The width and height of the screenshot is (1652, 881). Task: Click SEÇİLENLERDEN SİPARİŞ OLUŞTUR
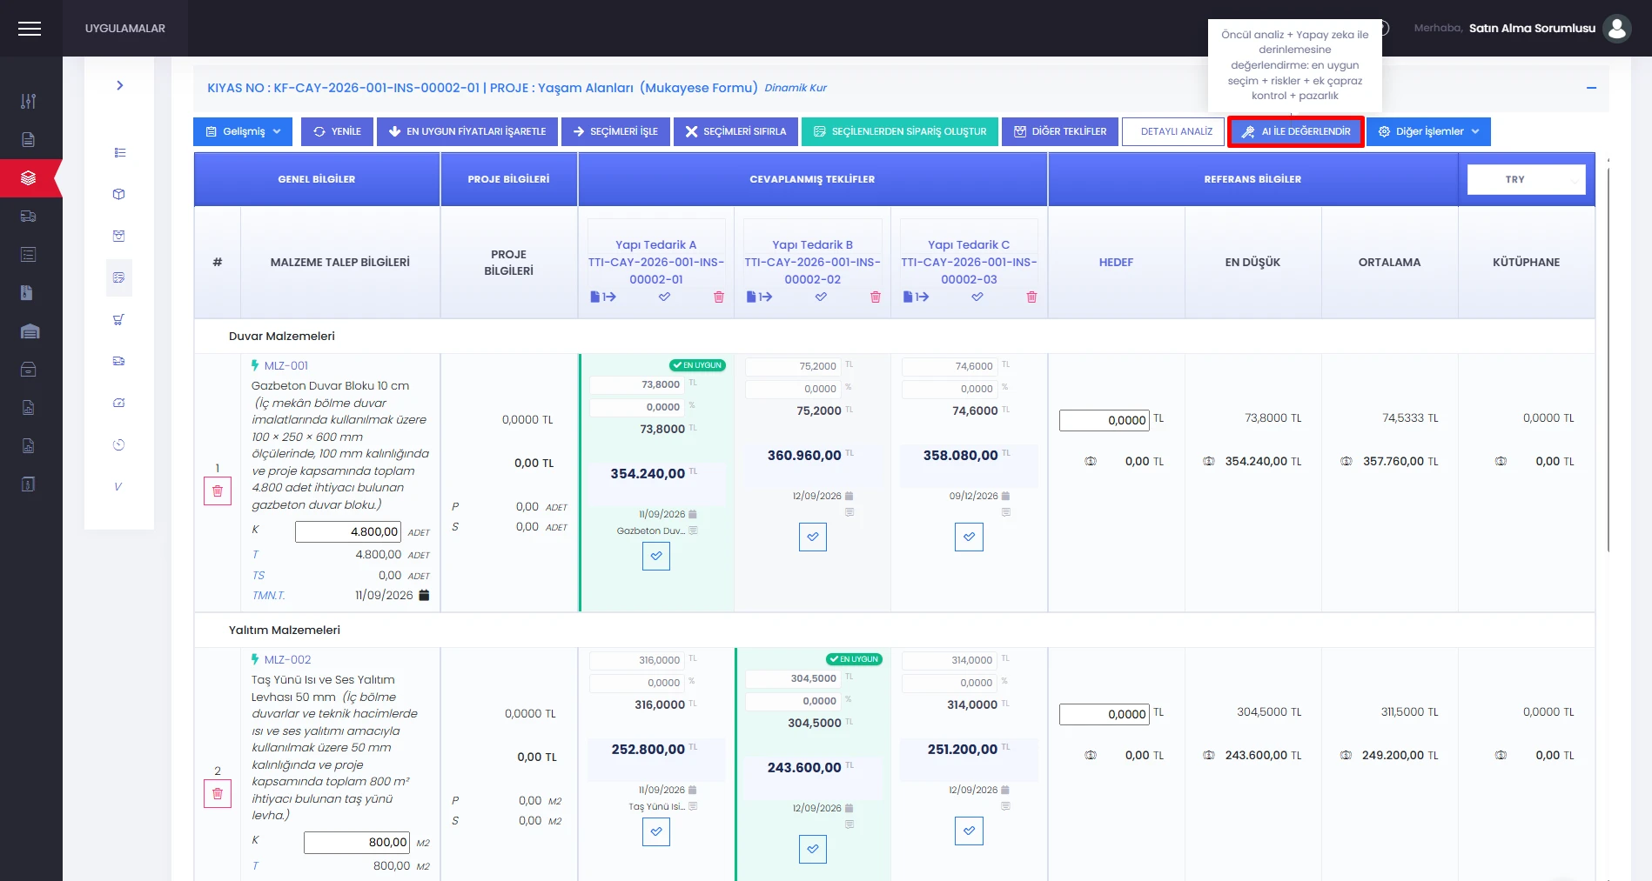[x=900, y=131]
